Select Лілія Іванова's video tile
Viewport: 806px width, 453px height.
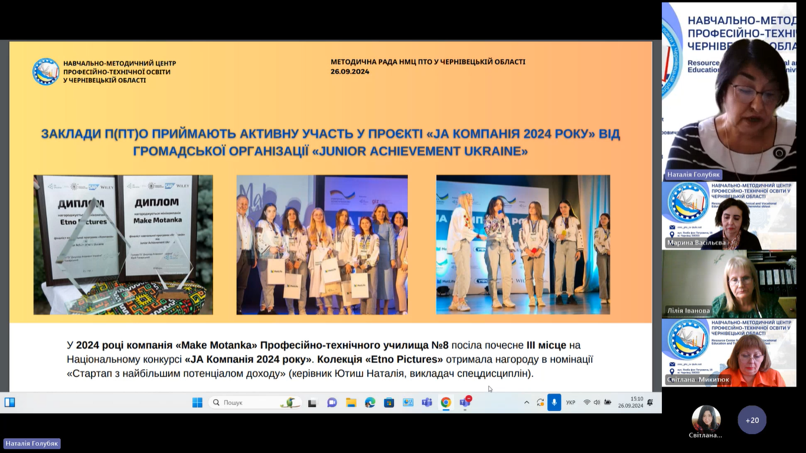[729, 284]
